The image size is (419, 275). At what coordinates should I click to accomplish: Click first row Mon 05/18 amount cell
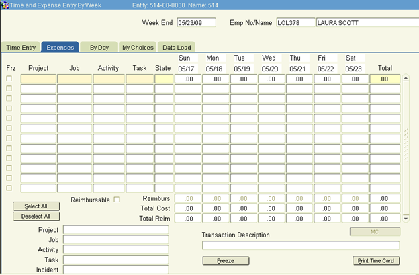click(216, 79)
